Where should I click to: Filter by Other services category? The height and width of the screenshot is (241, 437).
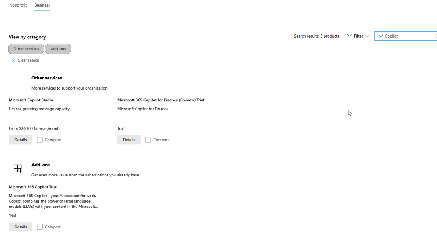26,49
